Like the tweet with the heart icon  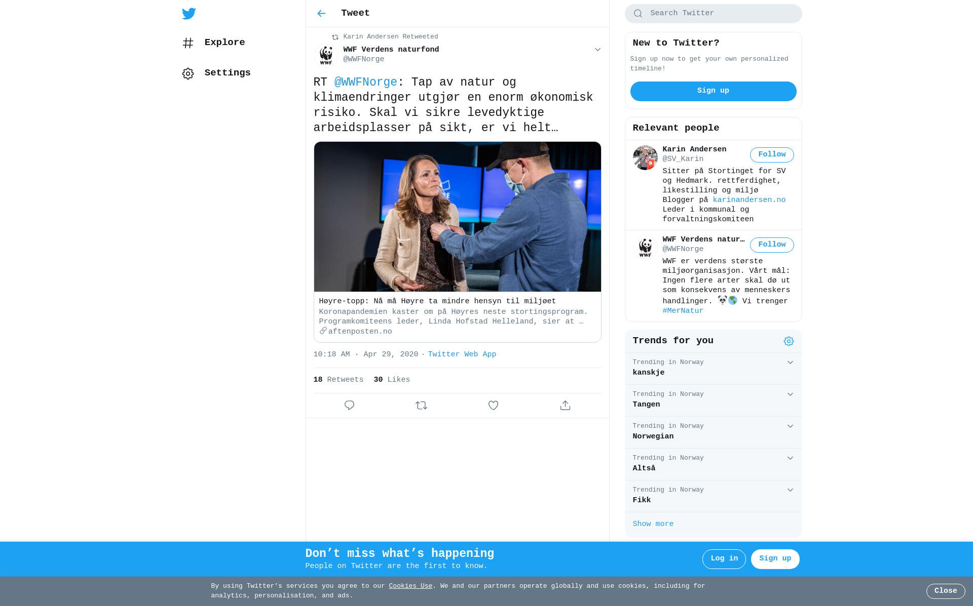coord(493,406)
